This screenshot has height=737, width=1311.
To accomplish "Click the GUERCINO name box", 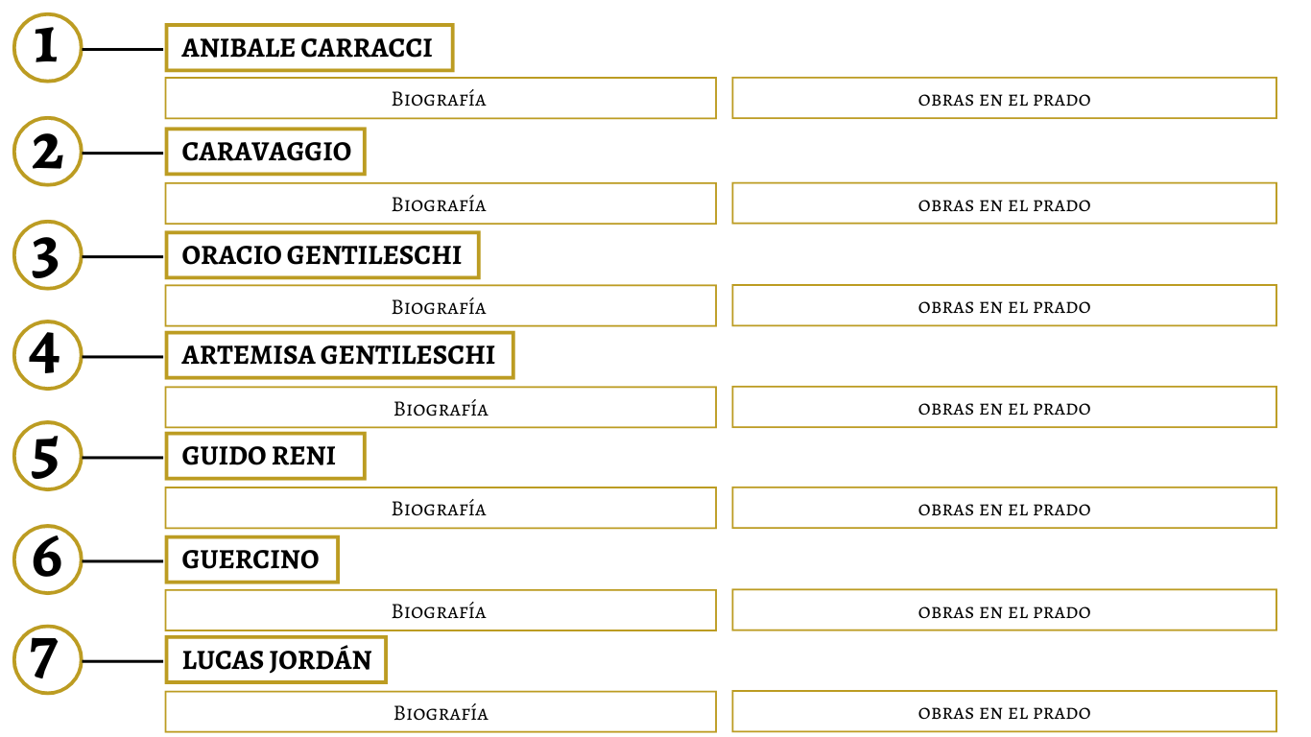I will 252,559.
